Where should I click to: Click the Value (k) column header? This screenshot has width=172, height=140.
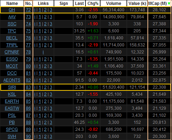[137, 4]
